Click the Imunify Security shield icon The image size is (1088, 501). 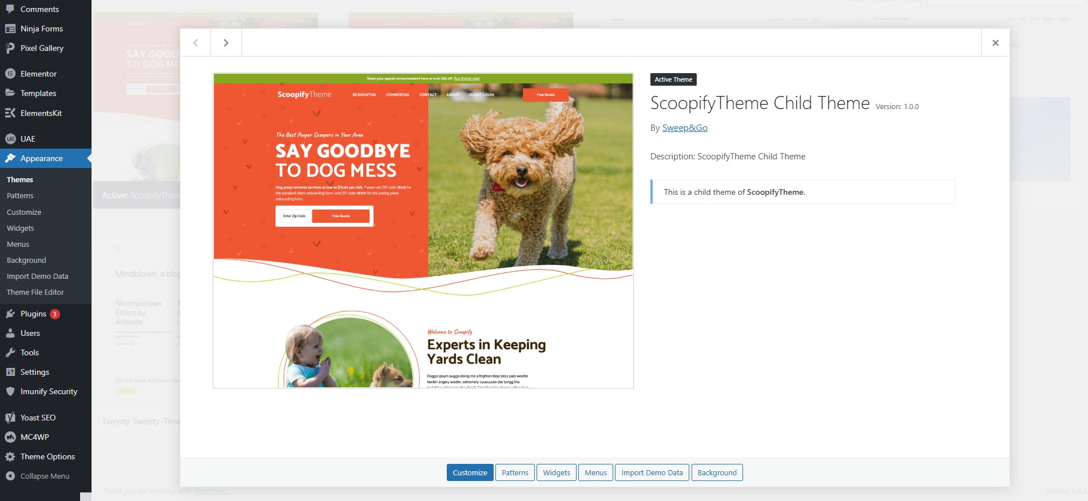[x=10, y=391]
